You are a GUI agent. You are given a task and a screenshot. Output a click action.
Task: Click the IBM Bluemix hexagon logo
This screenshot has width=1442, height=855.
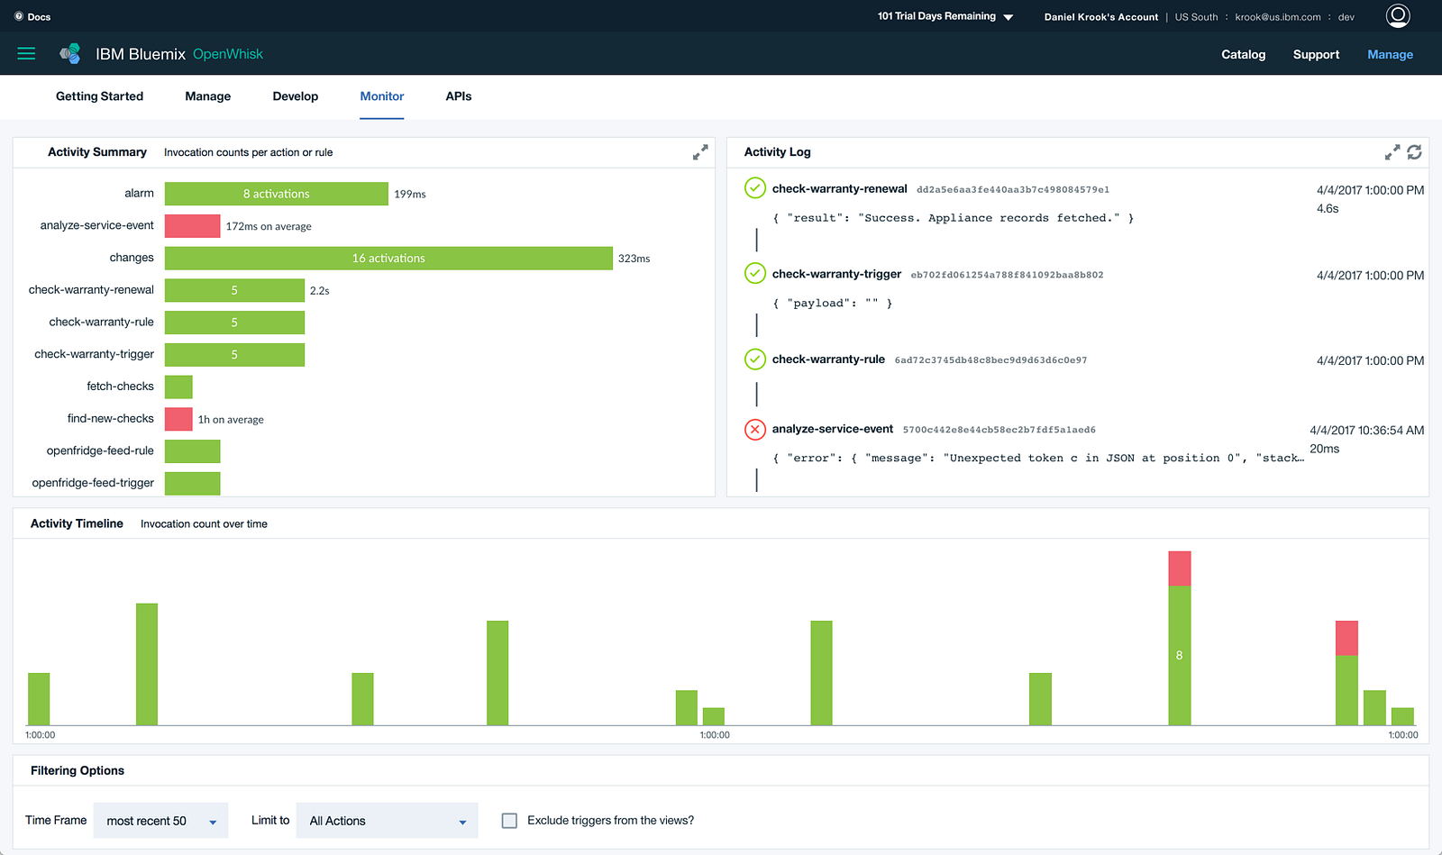coord(70,54)
